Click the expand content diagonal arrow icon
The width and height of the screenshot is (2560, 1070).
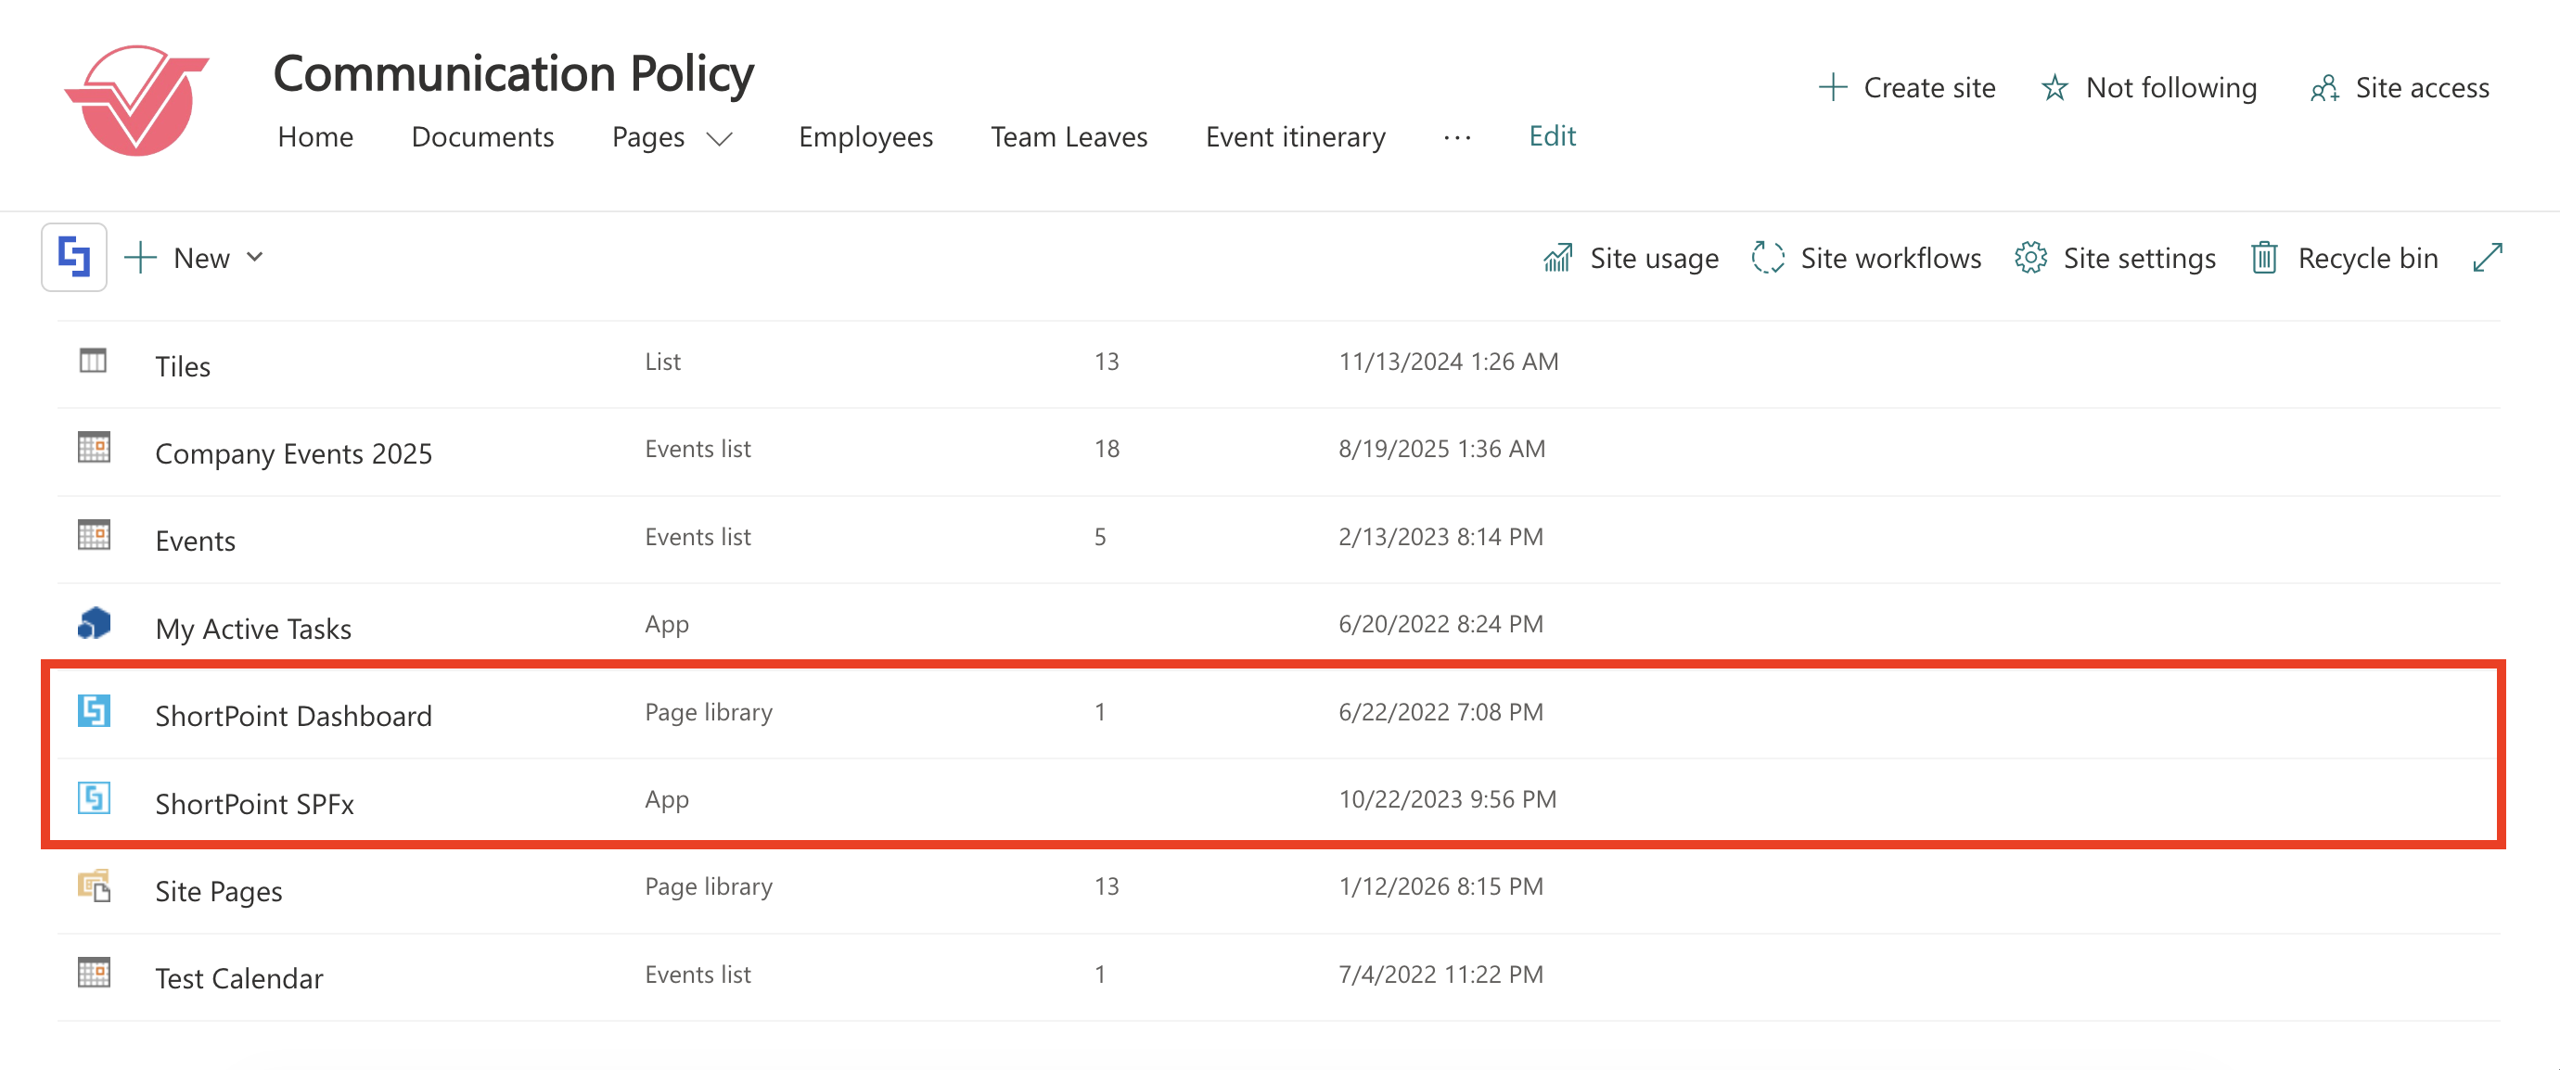2488,259
